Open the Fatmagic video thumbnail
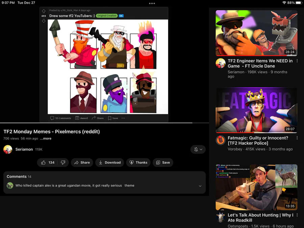The height and width of the screenshot is (228, 304). tap(256, 110)
